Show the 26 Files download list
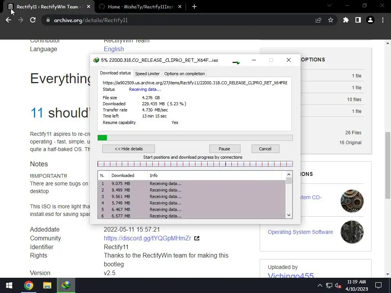The image size is (391, 293). click(353, 133)
